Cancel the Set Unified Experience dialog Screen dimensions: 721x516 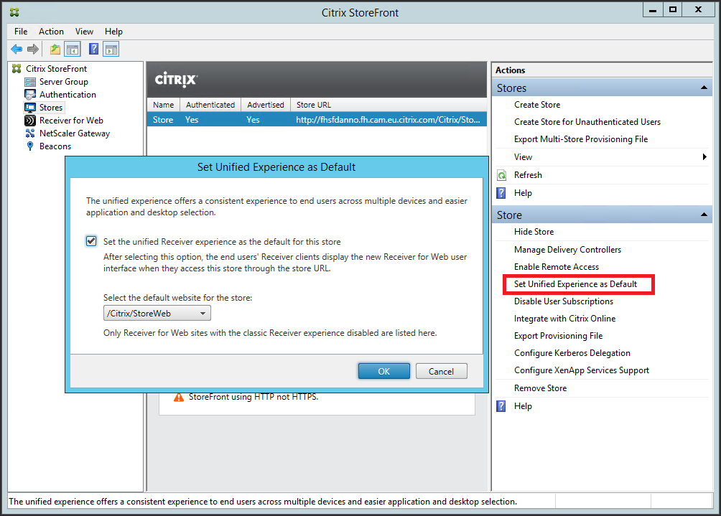point(441,371)
